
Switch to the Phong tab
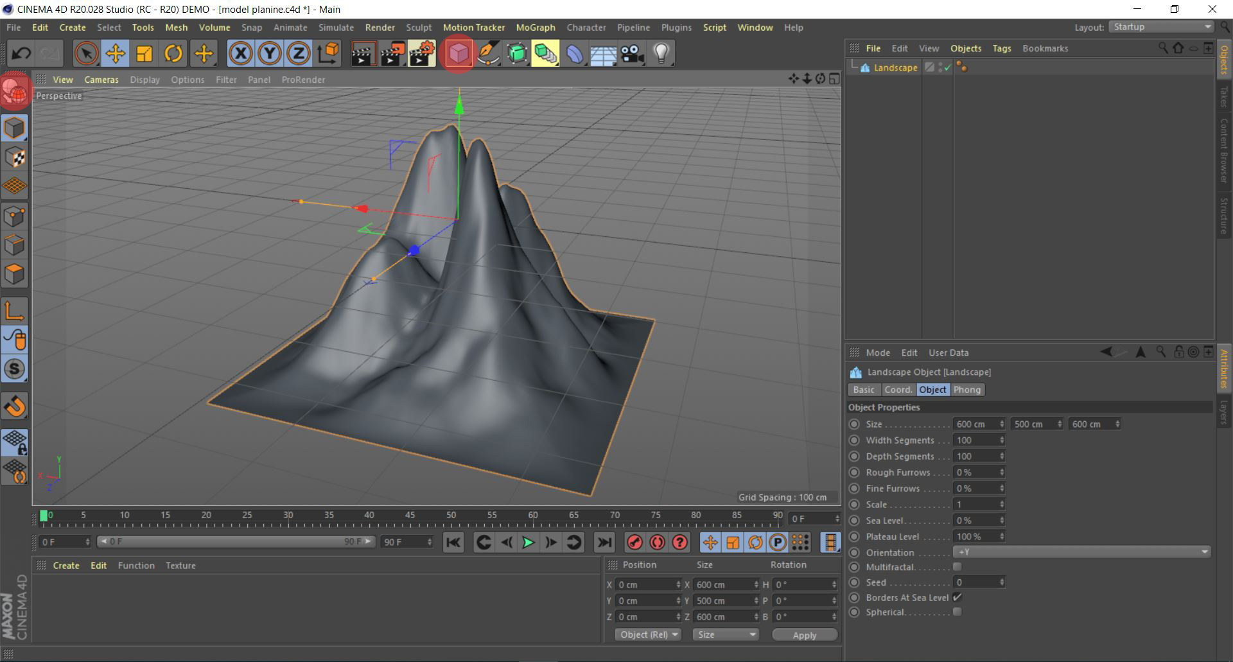tap(966, 390)
